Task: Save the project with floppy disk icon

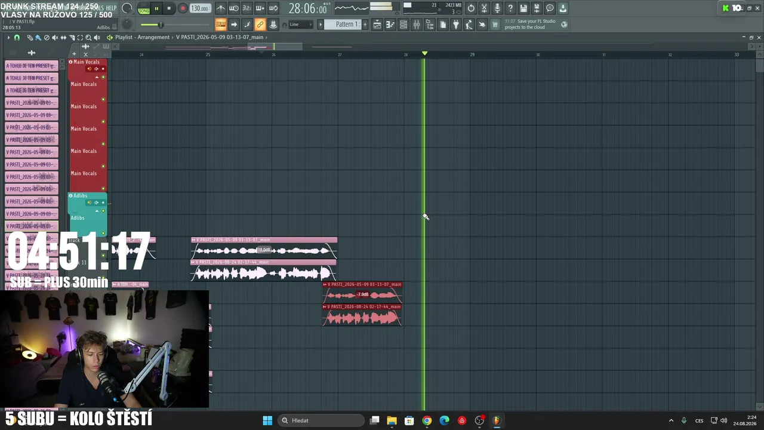Action: pos(523,8)
